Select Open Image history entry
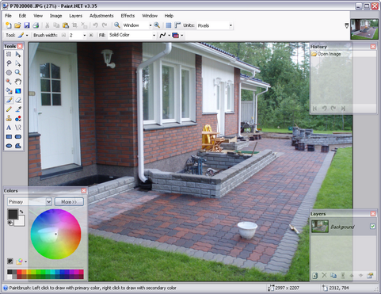Viewport: 381px width, 294px height. tap(343, 54)
